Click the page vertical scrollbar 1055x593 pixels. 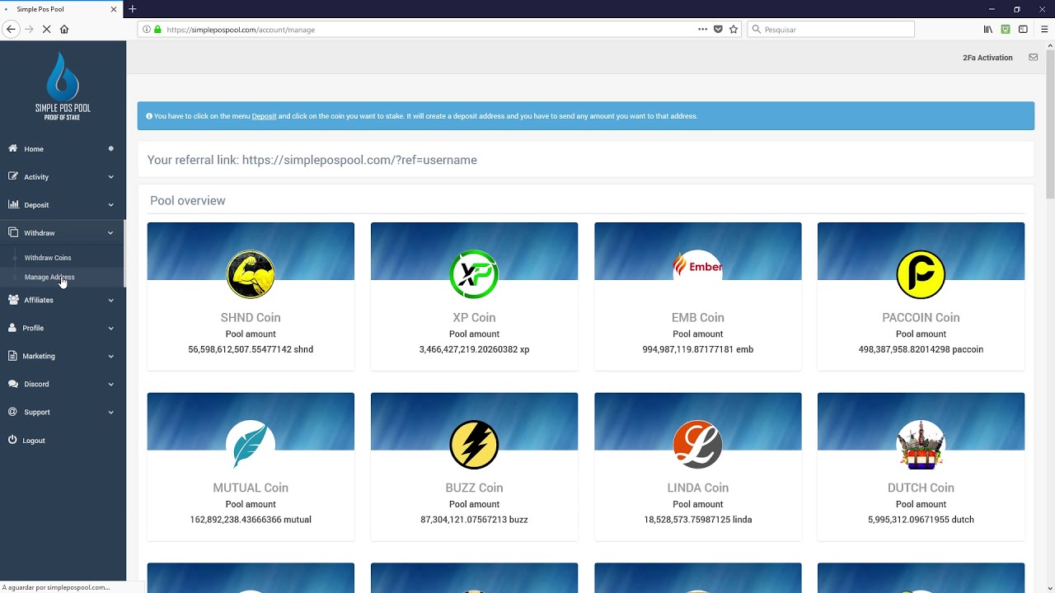1050,124
